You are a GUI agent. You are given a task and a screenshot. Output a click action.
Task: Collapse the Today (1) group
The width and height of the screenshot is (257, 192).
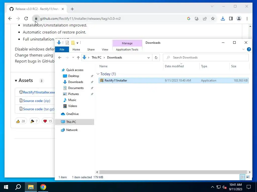[x=98, y=74]
